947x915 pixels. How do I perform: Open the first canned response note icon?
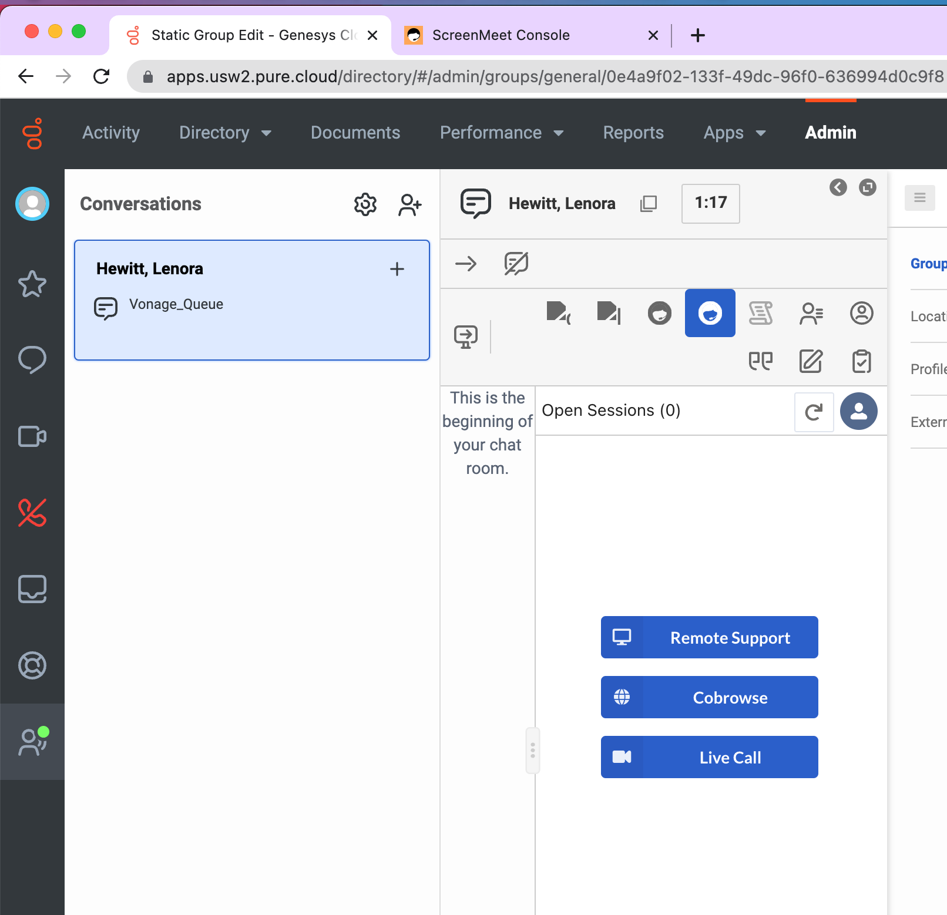pyautogui.click(x=559, y=313)
